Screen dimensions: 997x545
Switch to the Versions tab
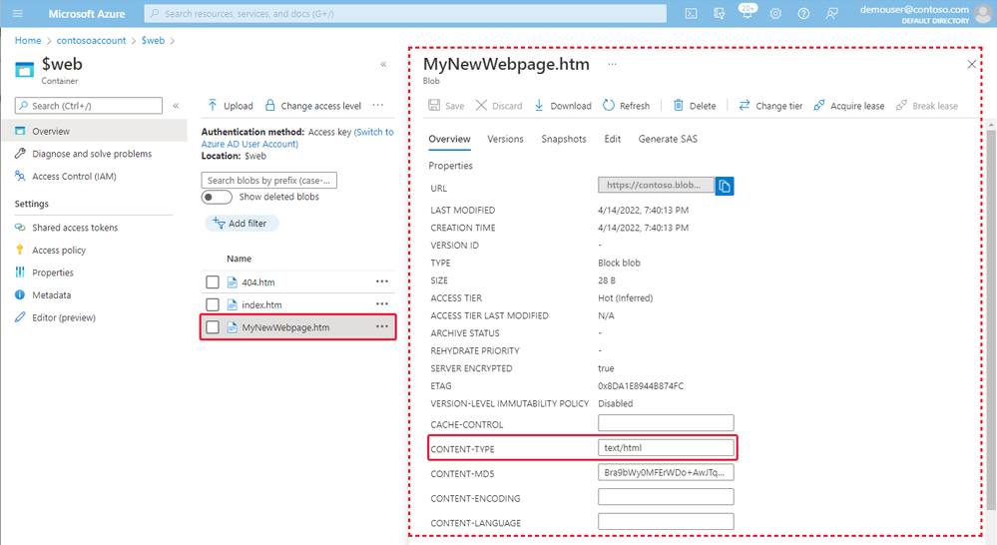(x=505, y=139)
